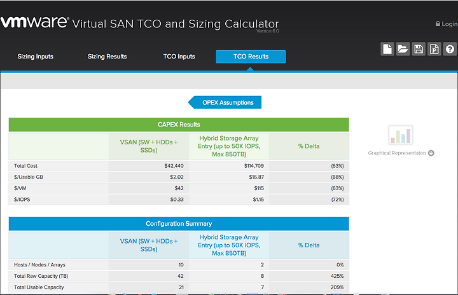Switch to Sizing Inputs tab
This screenshot has width=458, height=295.
[x=36, y=57]
